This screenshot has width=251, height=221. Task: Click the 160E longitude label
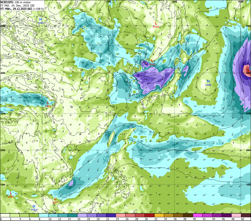click(x=241, y=2)
